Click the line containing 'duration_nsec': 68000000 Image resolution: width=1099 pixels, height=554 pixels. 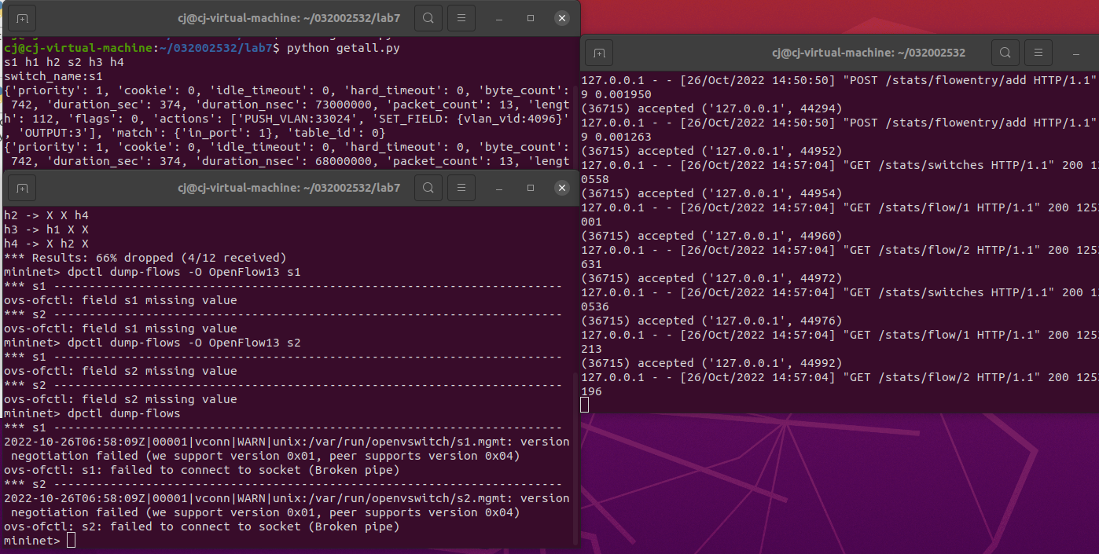287,161
